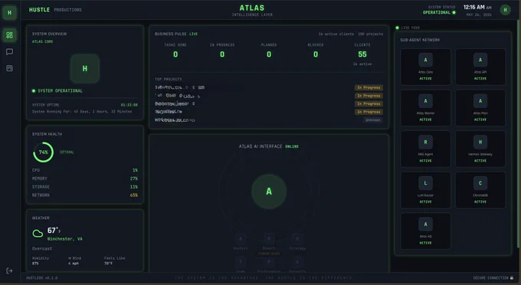Click the H tile under Atlas Core
The height and width of the screenshot is (285, 521).
[85, 68]
